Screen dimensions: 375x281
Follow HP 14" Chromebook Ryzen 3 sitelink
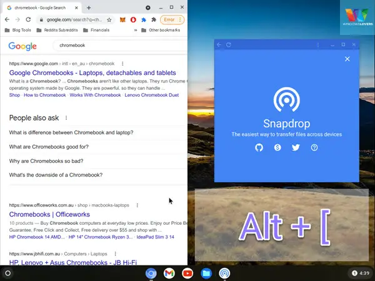click(101, 237)
